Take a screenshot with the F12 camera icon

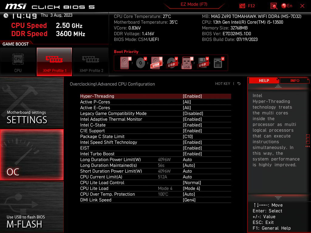242,6
